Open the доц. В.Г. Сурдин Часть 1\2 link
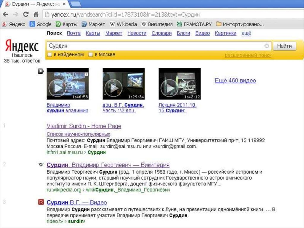Image resolution: width=304 pixels, height=228 pixels. click(x=123, y=108)
